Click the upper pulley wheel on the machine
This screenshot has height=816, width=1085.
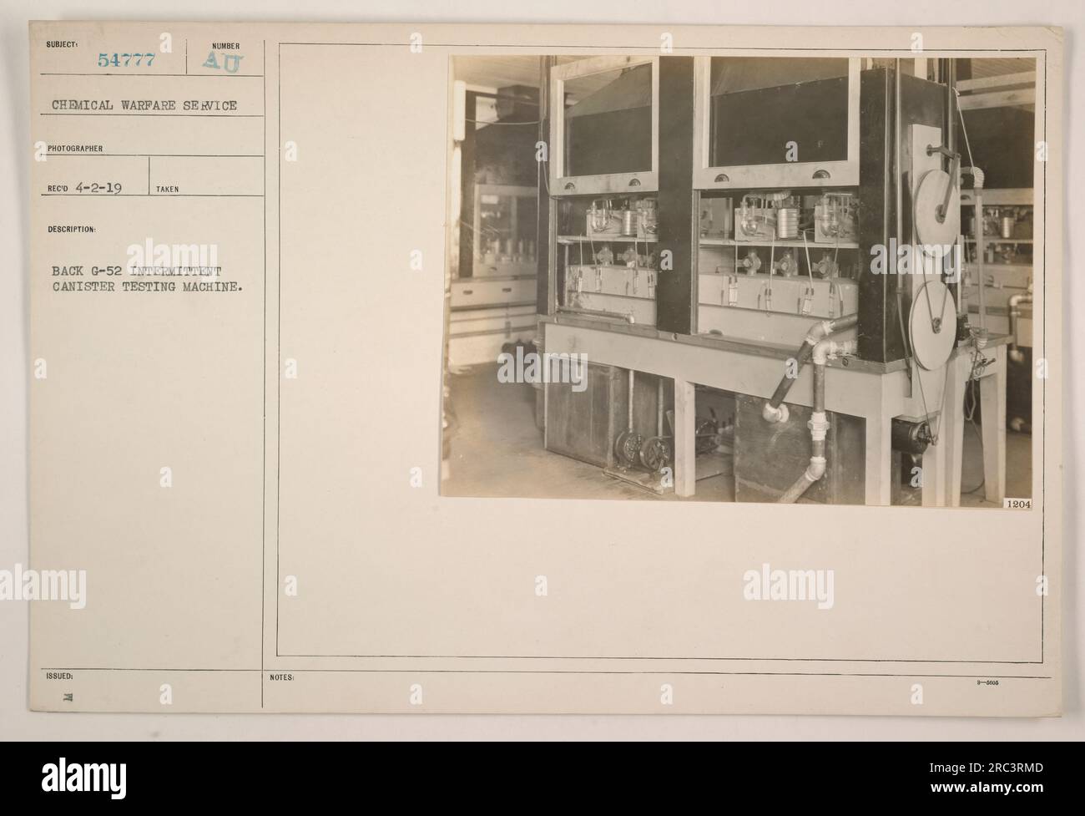tap(936, 210)
